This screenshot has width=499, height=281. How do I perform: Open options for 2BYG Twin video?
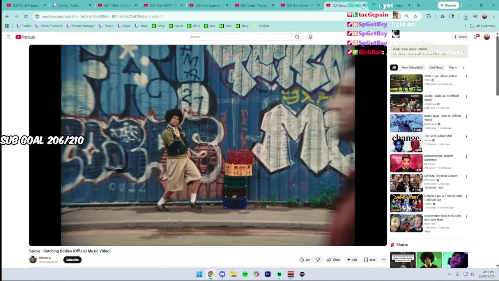(466, 77)
